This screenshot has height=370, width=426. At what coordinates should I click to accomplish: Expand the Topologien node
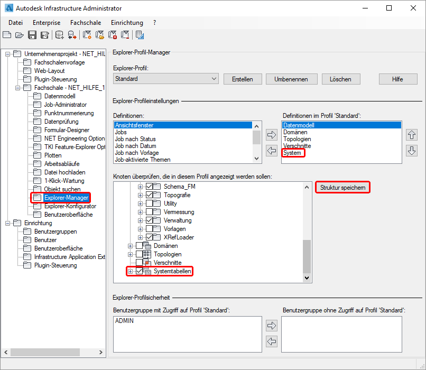130,254
